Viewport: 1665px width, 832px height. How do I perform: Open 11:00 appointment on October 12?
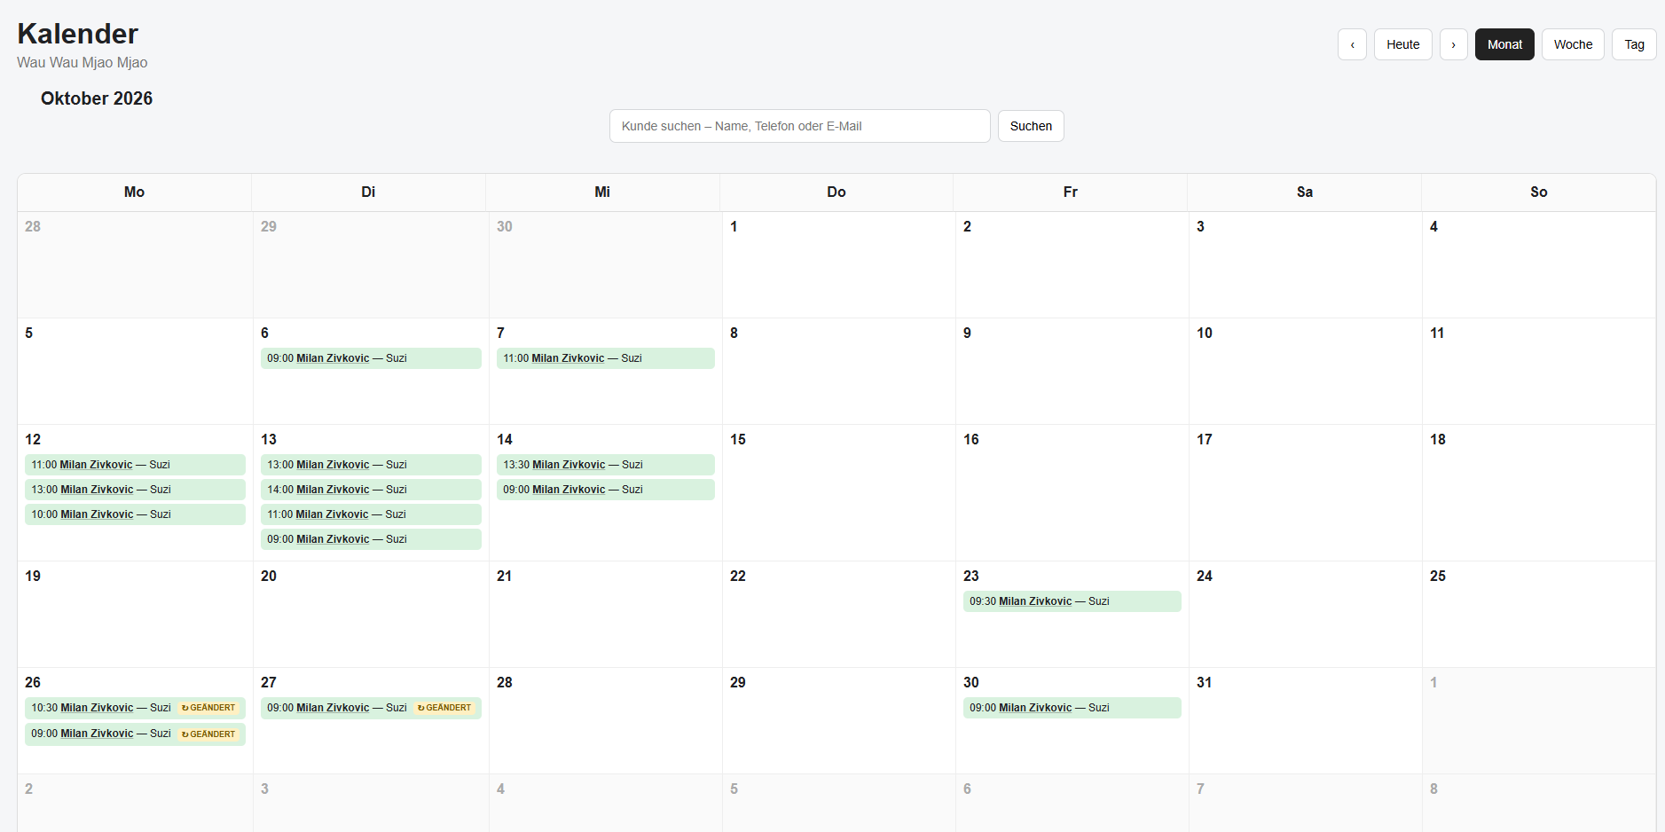tap(135, 465)
